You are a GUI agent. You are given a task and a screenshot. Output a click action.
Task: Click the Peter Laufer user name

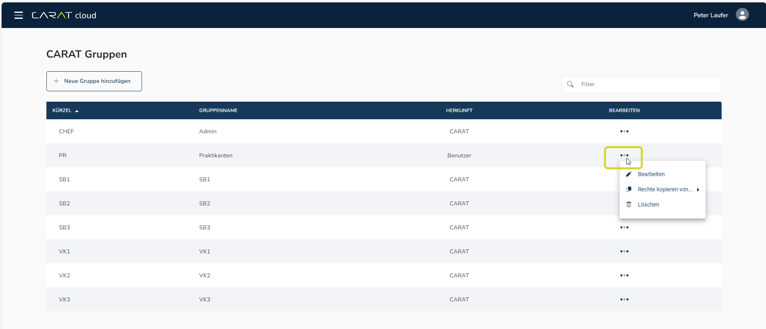click(711, 15)
